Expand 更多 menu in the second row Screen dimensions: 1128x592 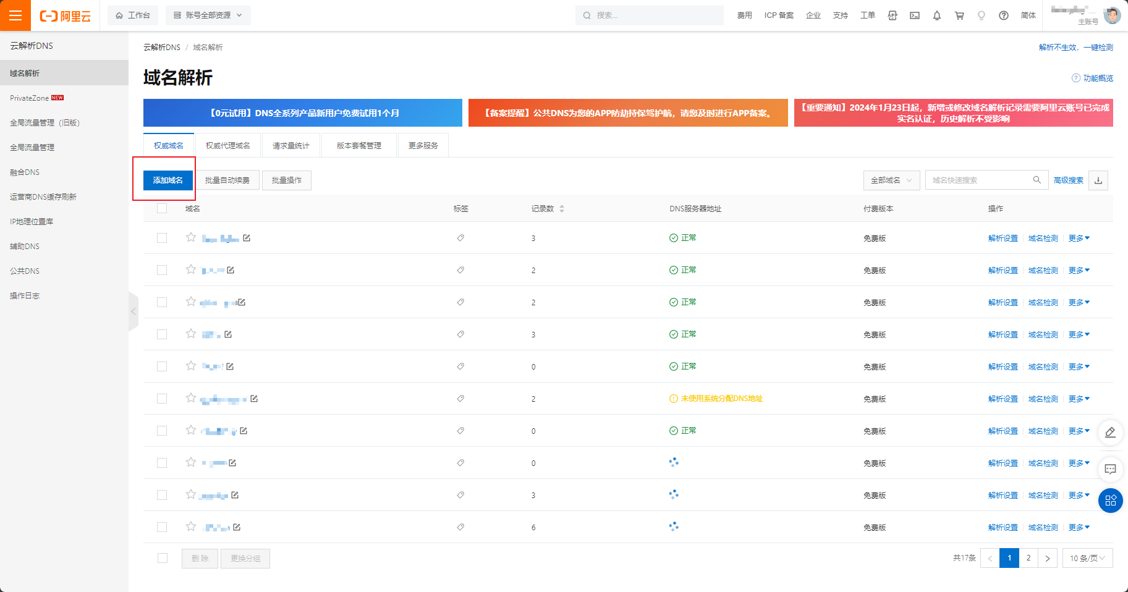tap(1079, 270)
